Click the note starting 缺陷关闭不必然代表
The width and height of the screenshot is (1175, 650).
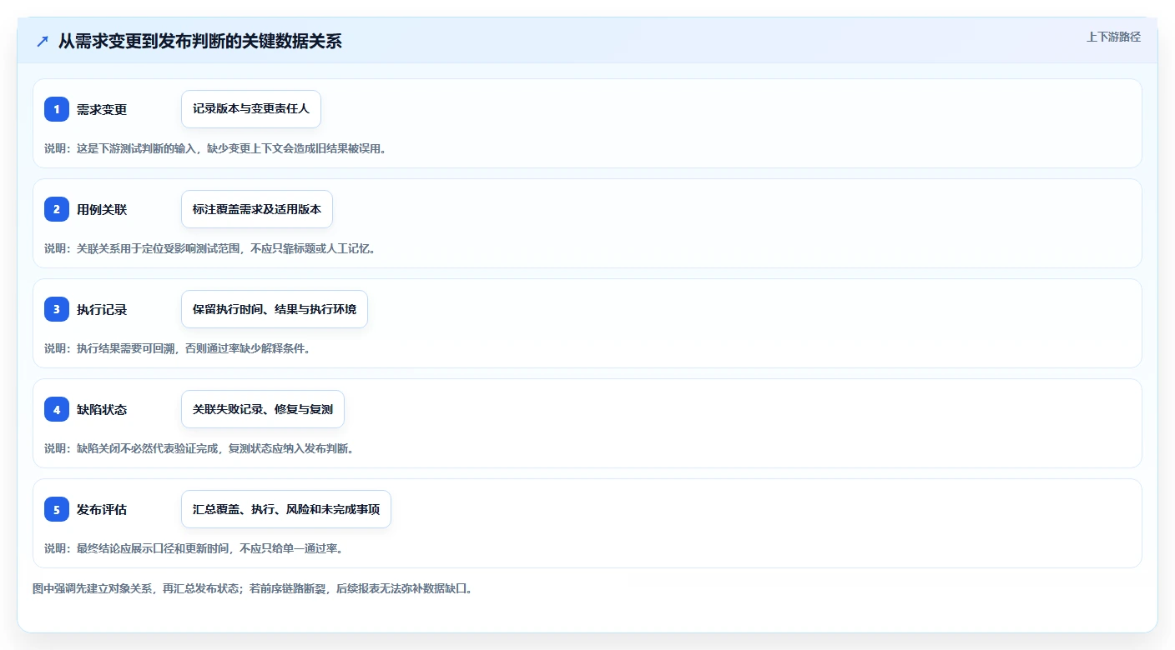click(x=199, y=448)
